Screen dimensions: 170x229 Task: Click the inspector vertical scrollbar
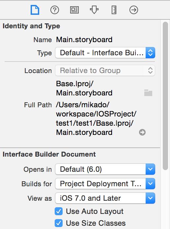click(x=165, y=96)
